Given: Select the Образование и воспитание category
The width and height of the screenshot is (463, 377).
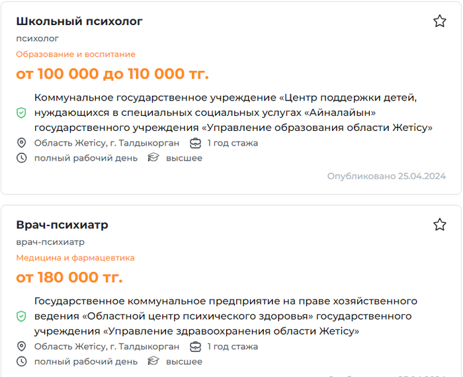Looking at the screenshot, I should (x=75, y=54).
